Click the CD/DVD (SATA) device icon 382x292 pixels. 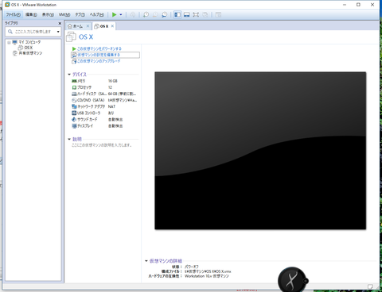74,100
